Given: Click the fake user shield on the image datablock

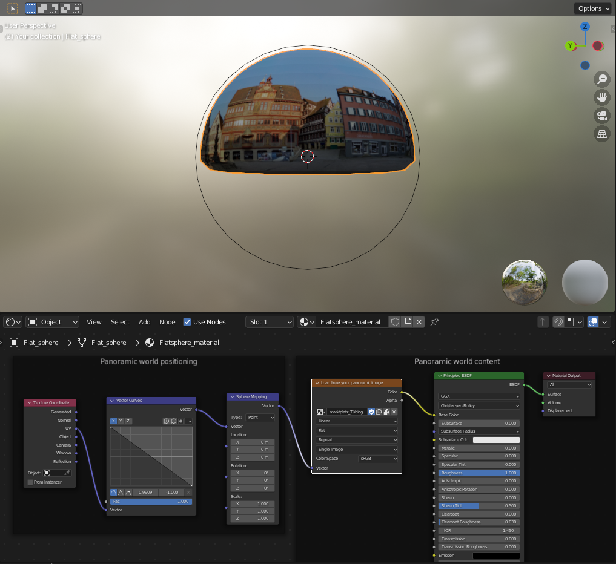Looking at the screenshot, I should point(371,412).
